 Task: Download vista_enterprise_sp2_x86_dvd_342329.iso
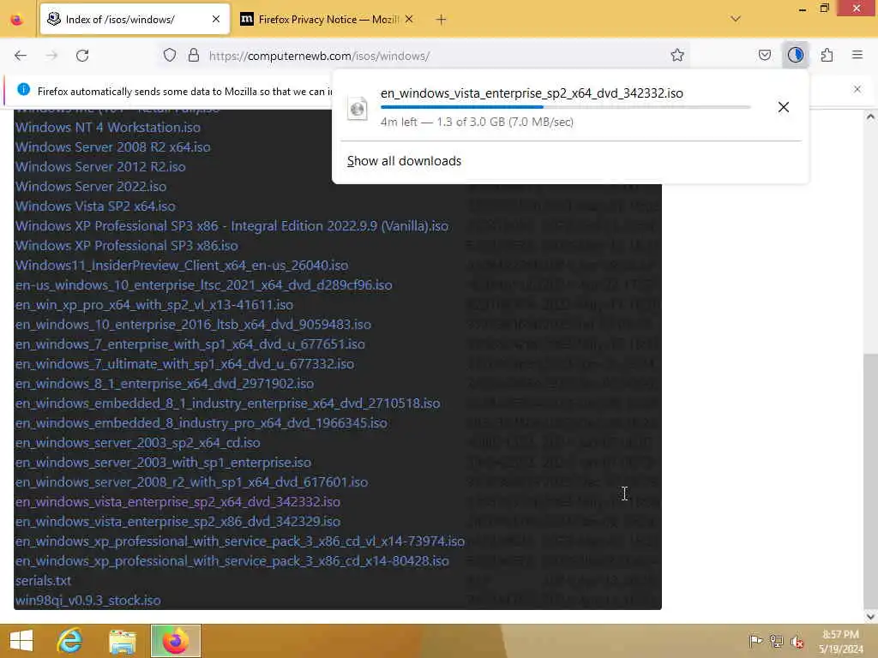coord(177,522)
